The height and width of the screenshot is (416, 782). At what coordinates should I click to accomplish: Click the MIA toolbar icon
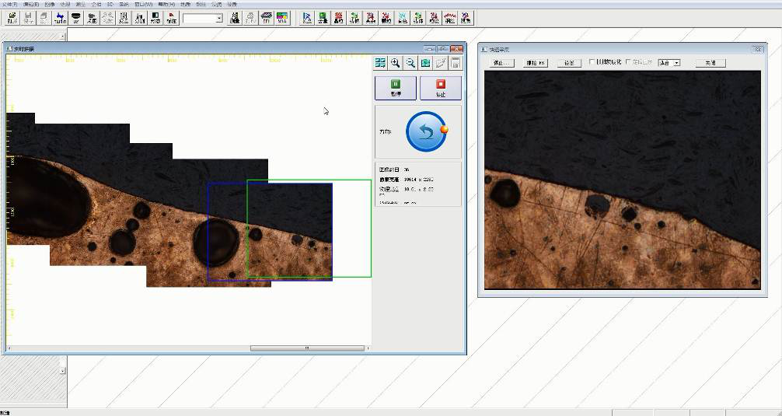point(282,17)
